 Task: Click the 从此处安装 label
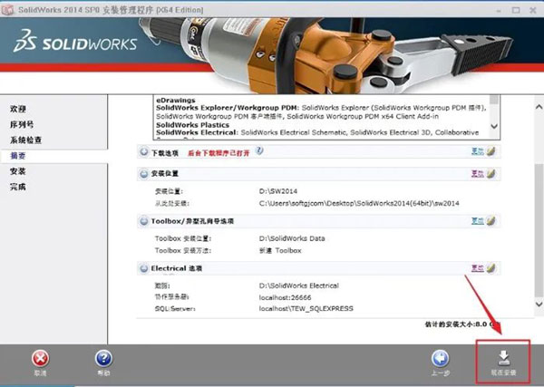coord(171,203)
